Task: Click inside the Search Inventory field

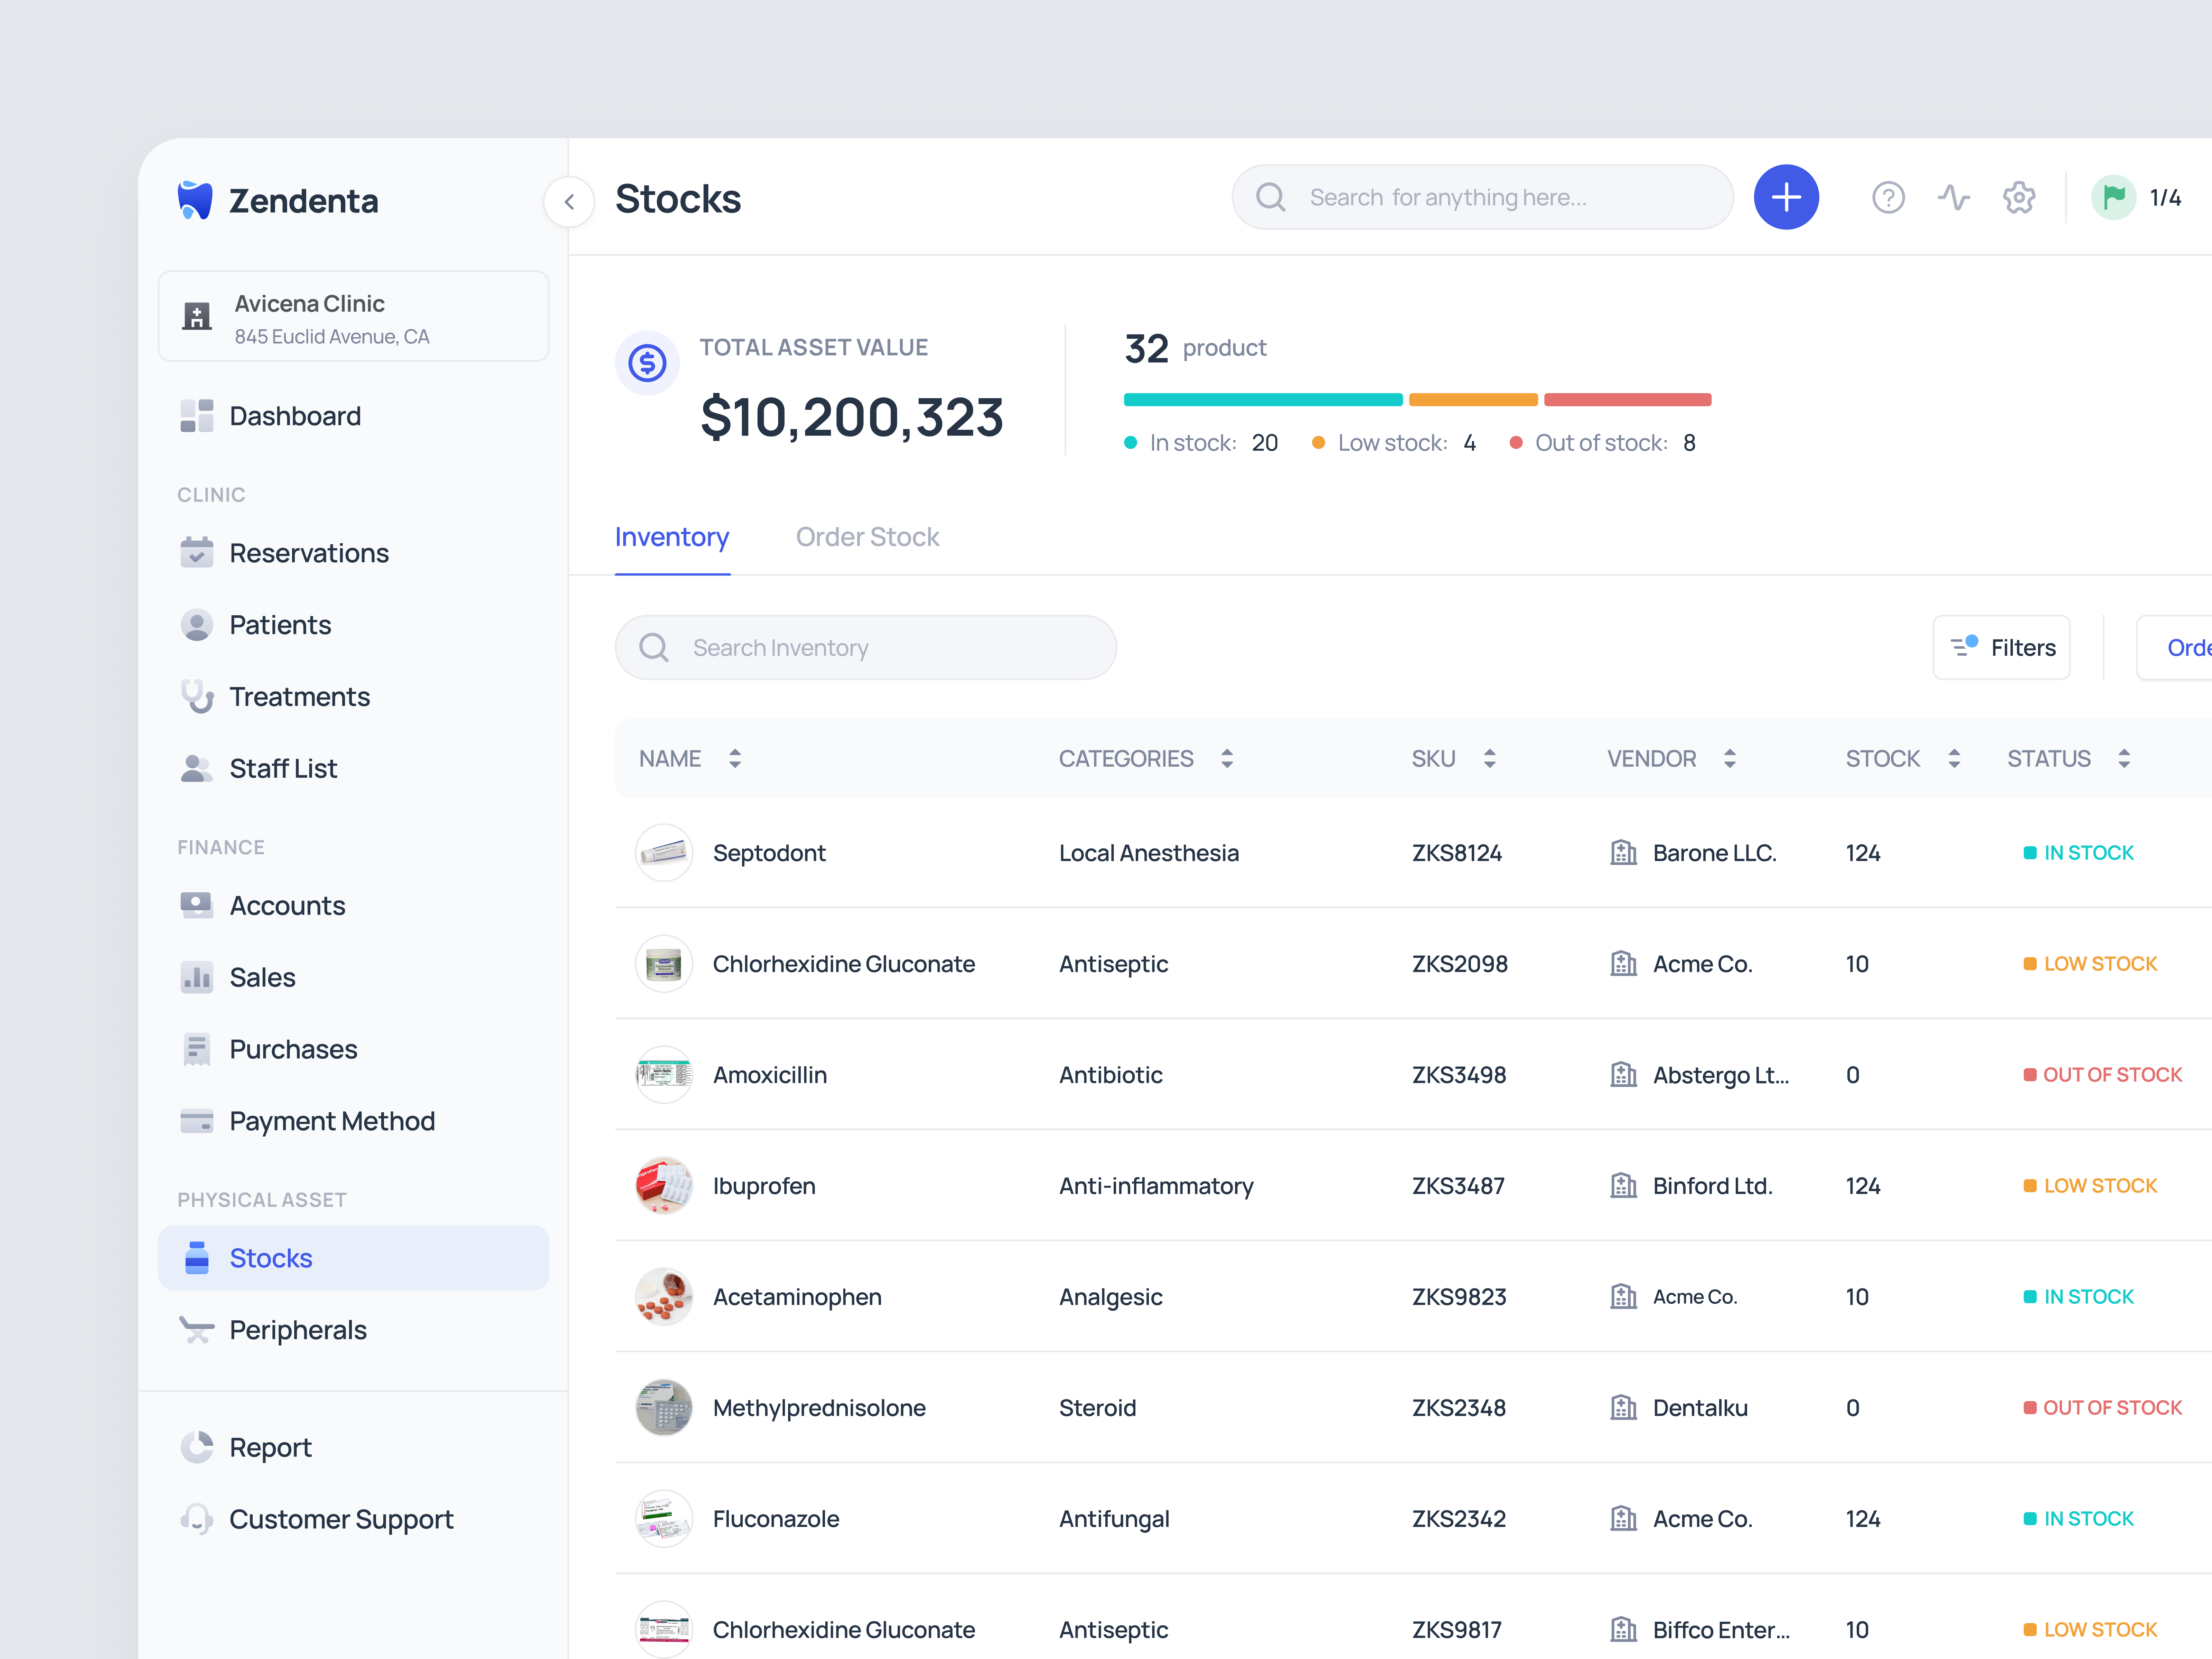Action: (x=866, y=647)
